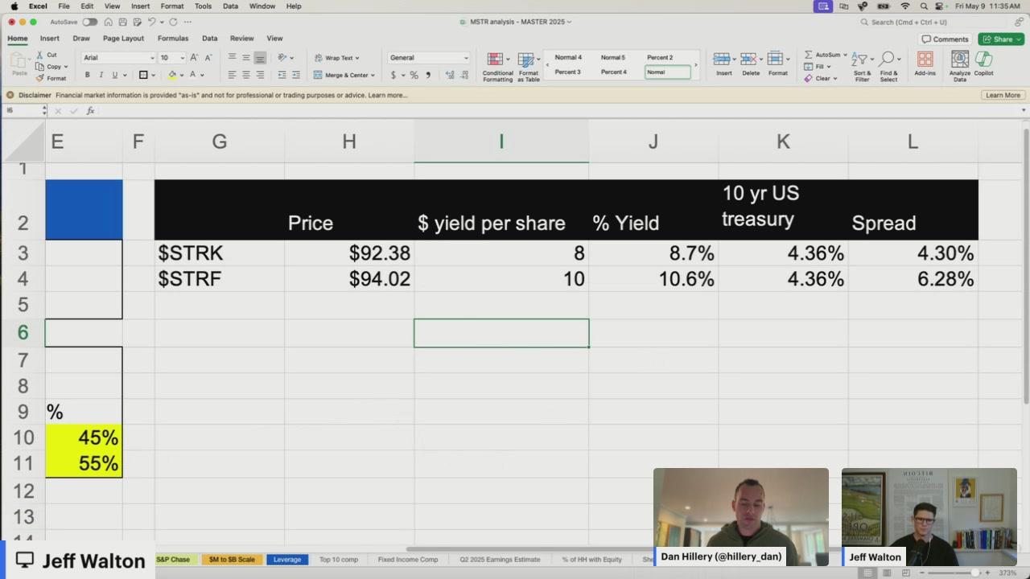Align text right

coord(260,75)
